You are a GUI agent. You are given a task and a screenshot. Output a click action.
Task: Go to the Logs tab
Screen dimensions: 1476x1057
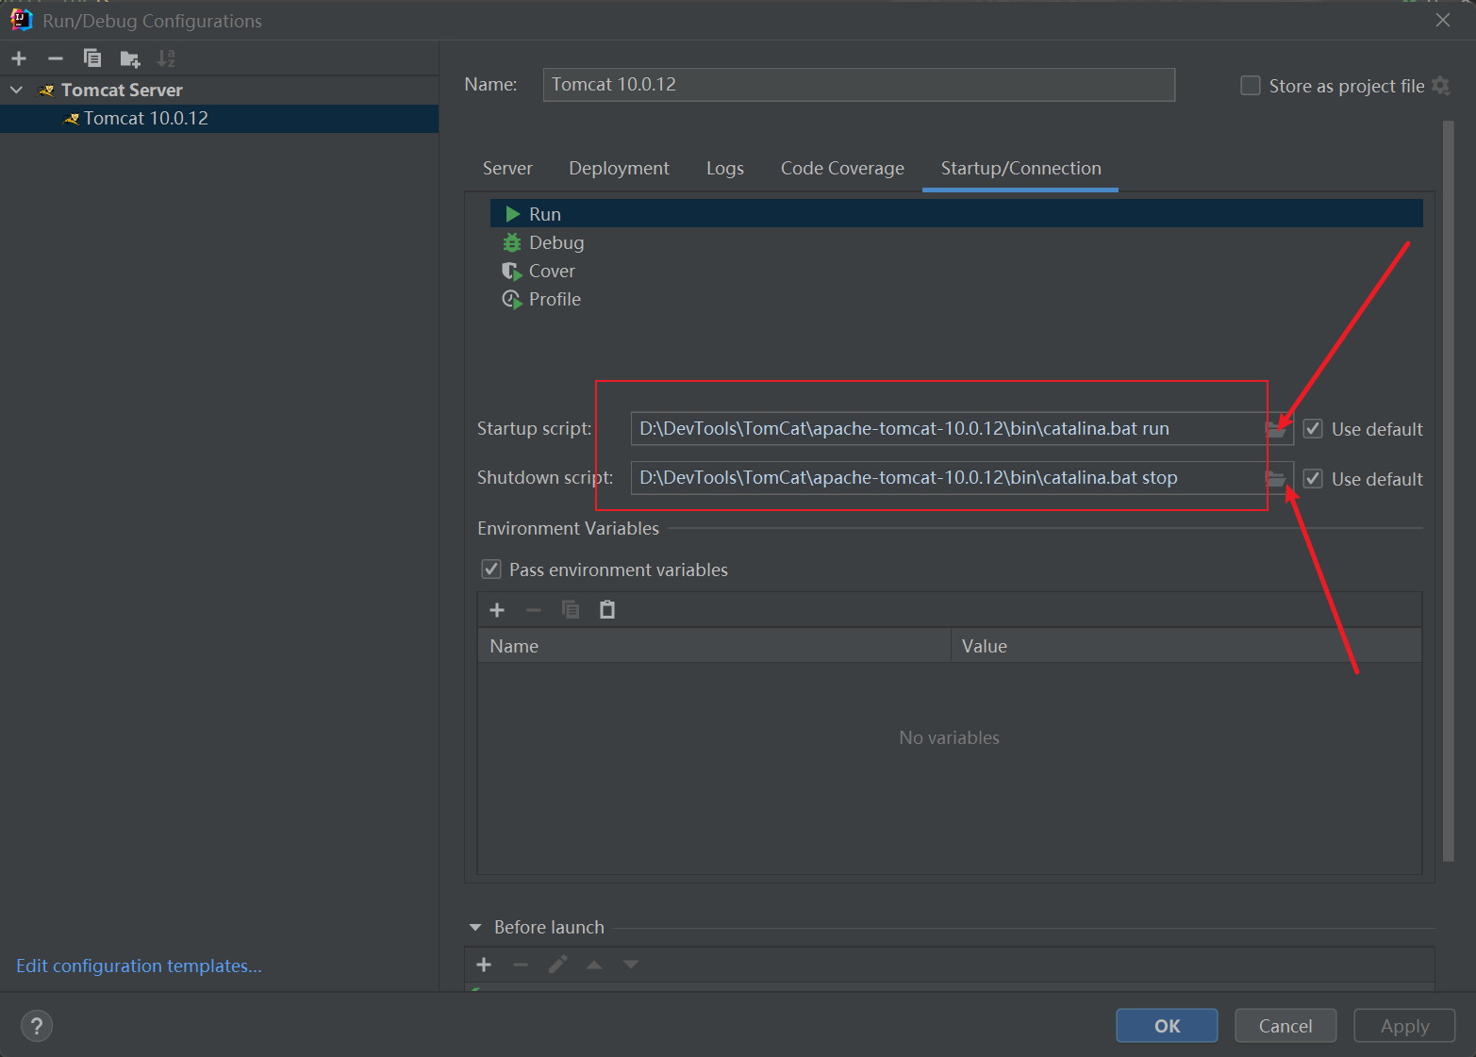(x=725, y=168)
